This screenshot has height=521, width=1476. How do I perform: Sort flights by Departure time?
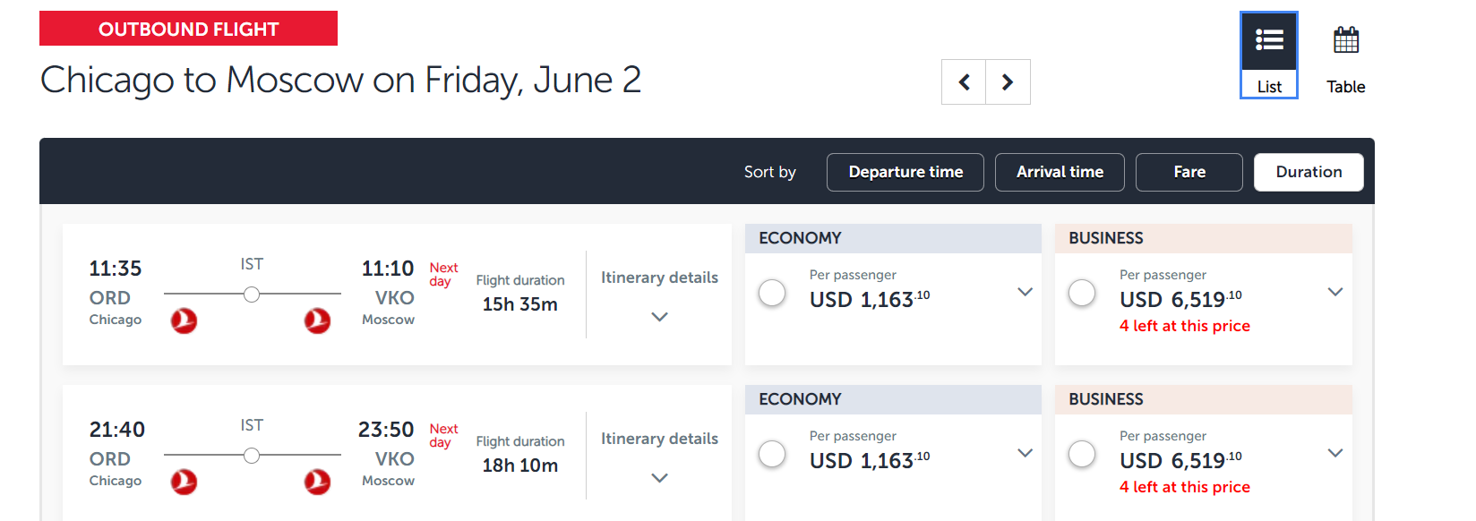pos(905,172)
